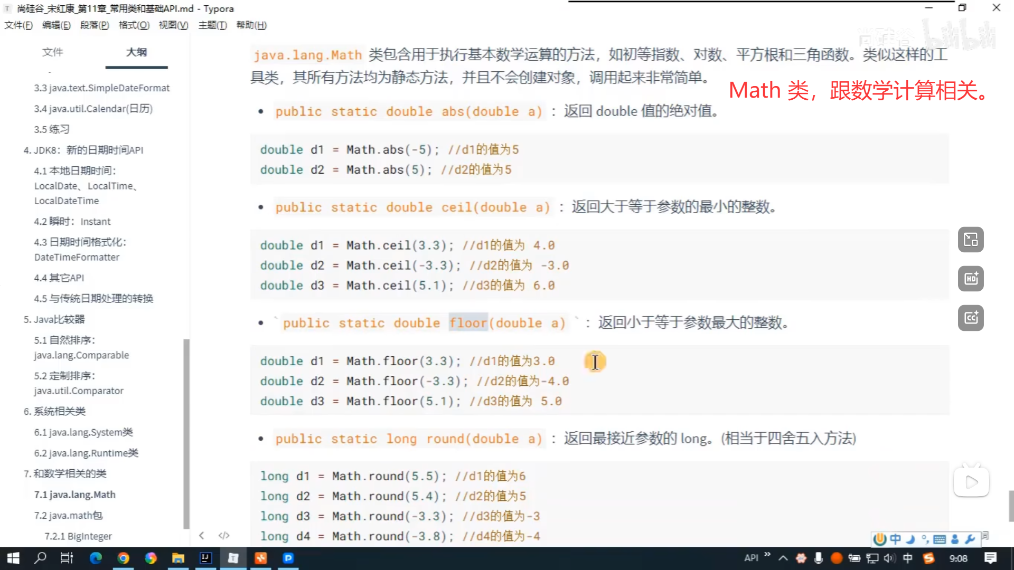Open the 段落(P) menu
This screenshot has width=1014, height=570.
(95, 25)
